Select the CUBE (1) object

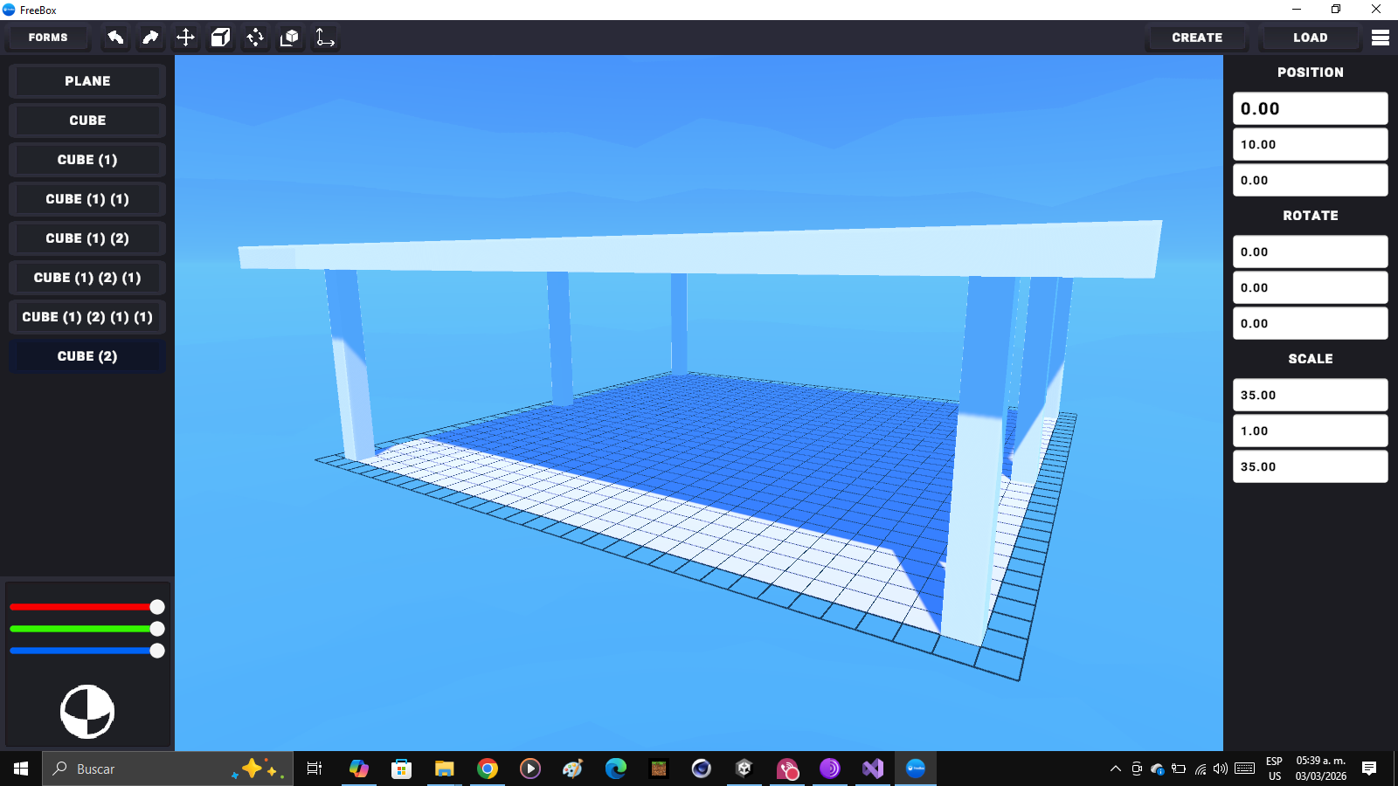[x=87, y=160]
